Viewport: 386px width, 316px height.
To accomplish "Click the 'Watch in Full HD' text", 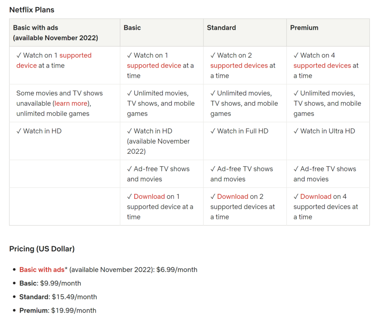I will [x=243, y=131].
